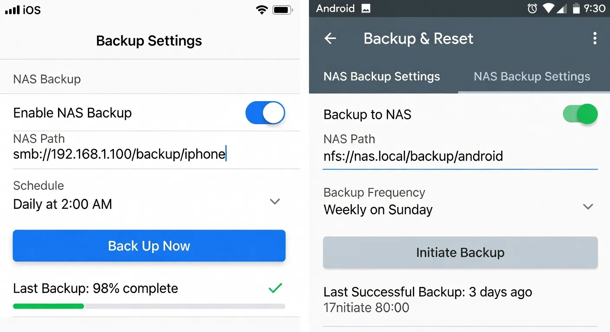This screenshot has width=610, height=332.
Task: Click the iOS battery indicator
Action: [x=281, y=10]
